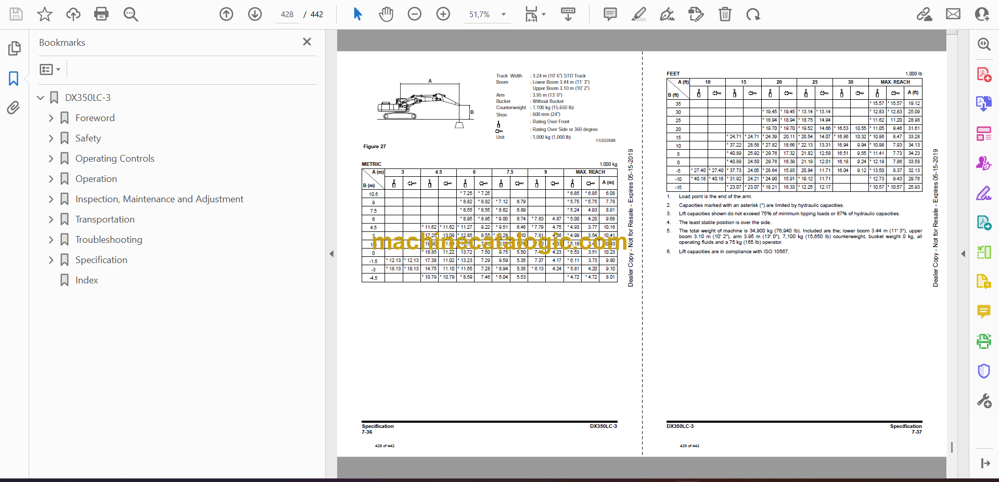Open page thumbnails panel
The image size is (999, 482).
(x=14, y=48)
